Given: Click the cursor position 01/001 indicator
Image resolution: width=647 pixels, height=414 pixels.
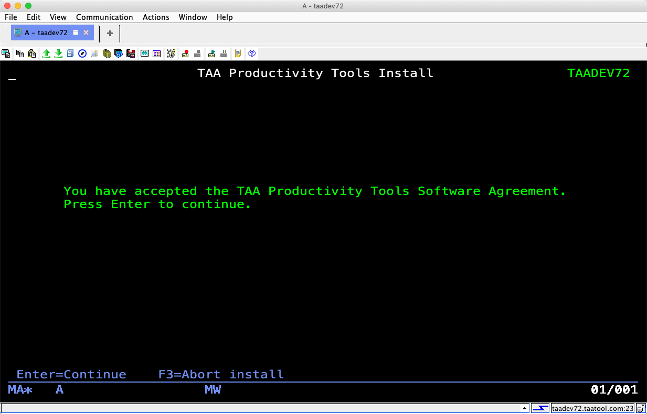Looking at the screenshot, I should tap(614, 389).
